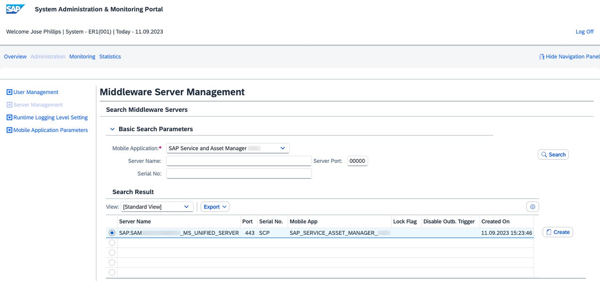Image resolution: width=600 pixels, height=281 pixels.
Task: Open table settings gear icon
Action: (x=532, y=206)
